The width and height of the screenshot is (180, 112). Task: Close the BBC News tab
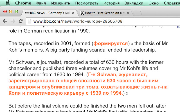coord(73,13)
